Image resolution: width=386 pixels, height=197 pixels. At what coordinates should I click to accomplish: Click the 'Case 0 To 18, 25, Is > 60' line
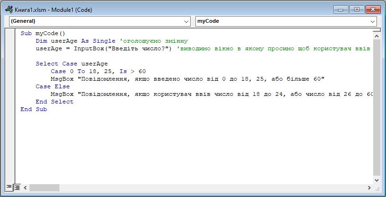pyautogui.click(x=98, y=72)
